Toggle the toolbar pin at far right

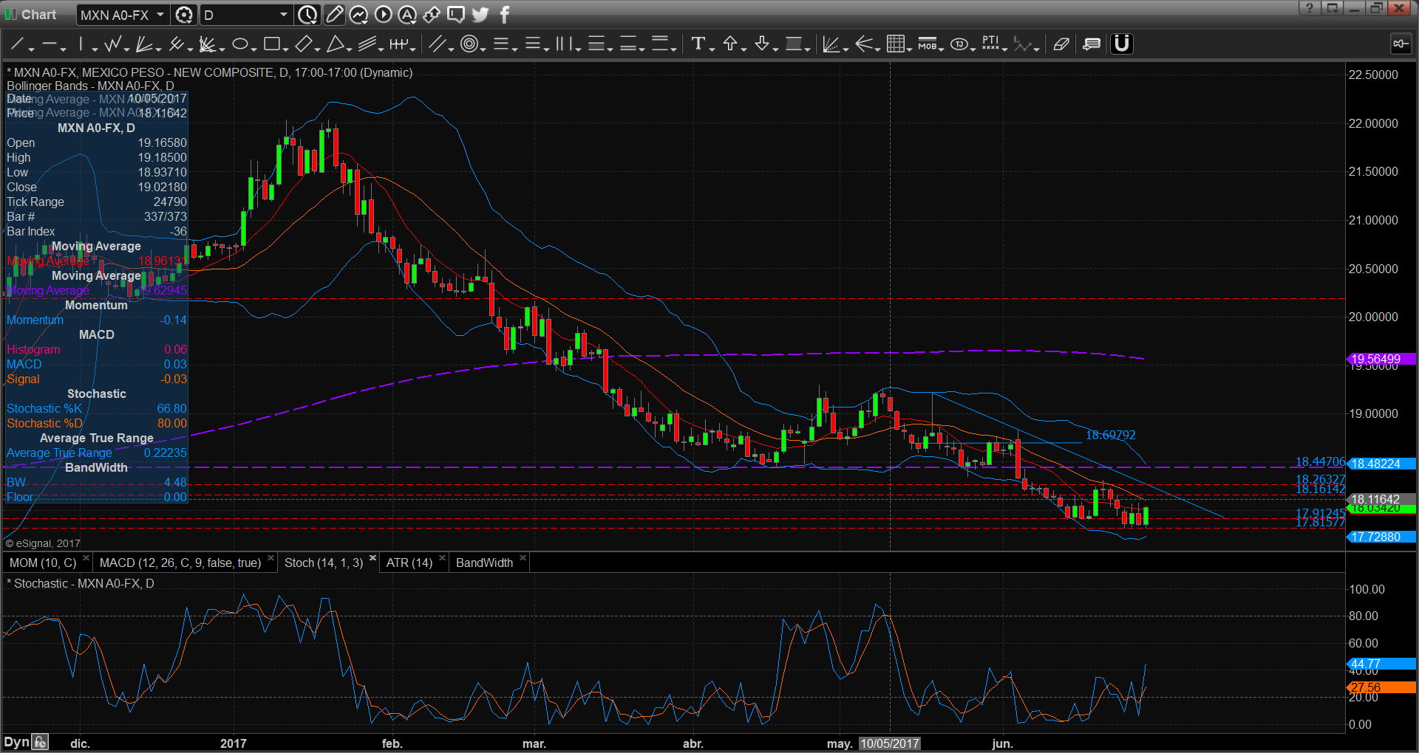click(x=1401, y=44)
